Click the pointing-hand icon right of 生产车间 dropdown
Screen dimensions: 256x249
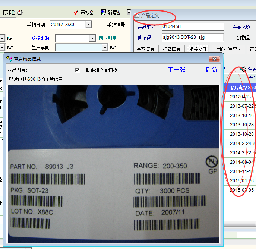[113, 47]
